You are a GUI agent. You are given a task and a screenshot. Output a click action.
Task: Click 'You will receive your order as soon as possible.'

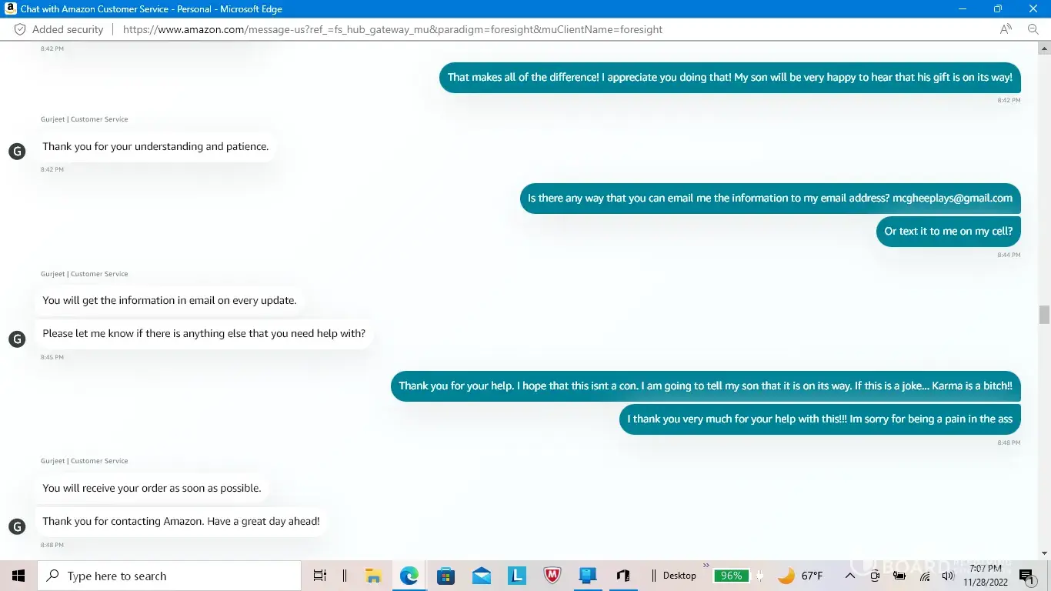(x=152, y=489)
